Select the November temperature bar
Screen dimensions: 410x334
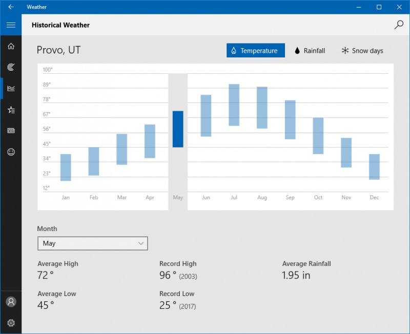tap(346, 153)
